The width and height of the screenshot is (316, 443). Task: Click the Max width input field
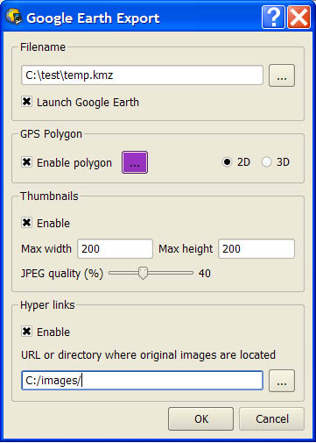115,249
